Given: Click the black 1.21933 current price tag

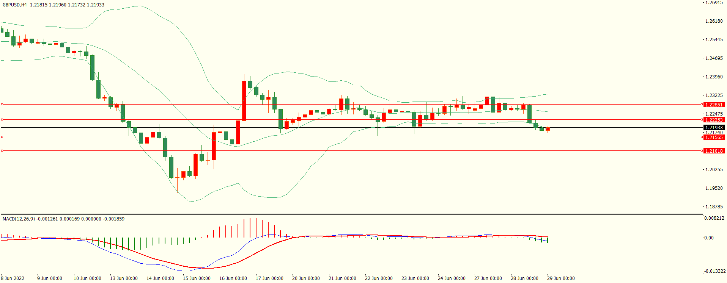Looking at the screenshot, I should (714, 128).
